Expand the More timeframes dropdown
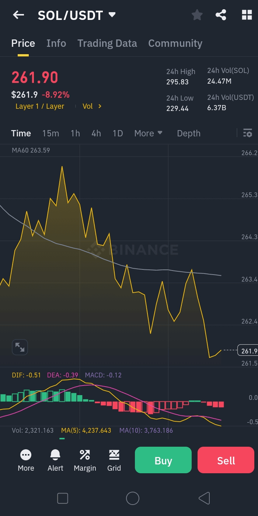This screenshot has height=516, width=258. tap(149, 133)
